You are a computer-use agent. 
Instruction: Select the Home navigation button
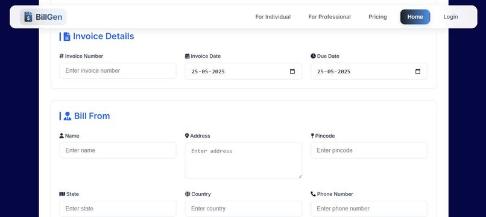pyautogui.click(x=415, y=17)
